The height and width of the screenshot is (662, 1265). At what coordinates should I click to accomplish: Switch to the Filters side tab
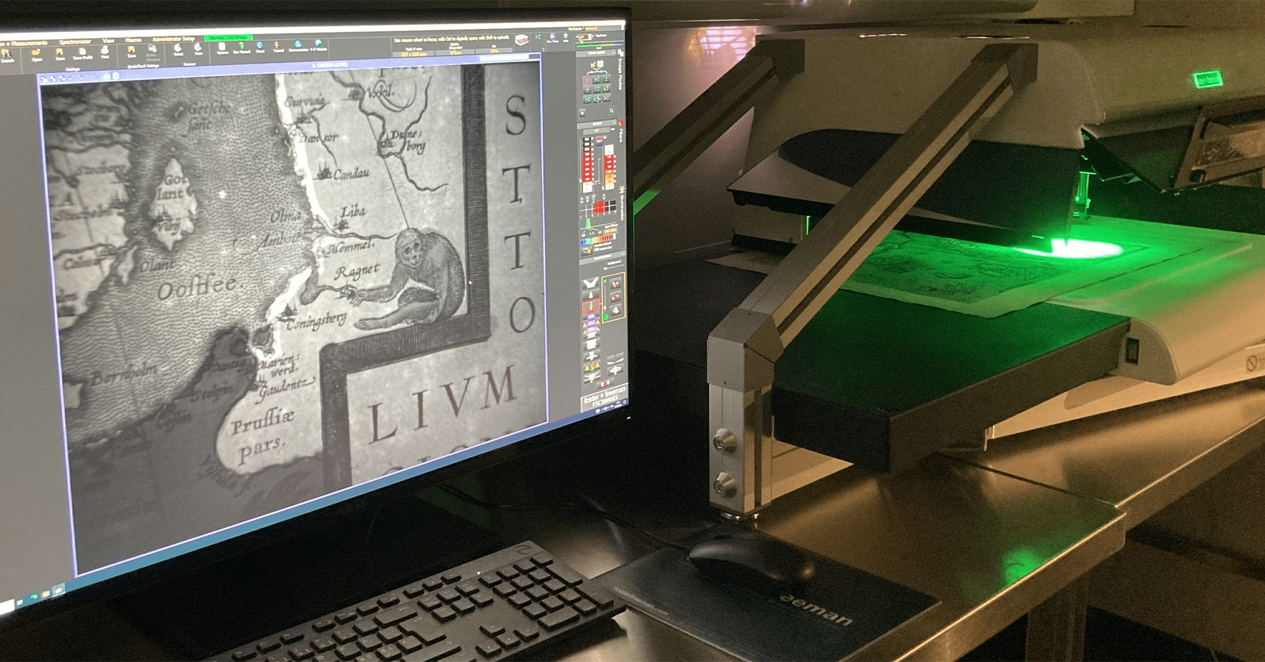tap(621, 132)
